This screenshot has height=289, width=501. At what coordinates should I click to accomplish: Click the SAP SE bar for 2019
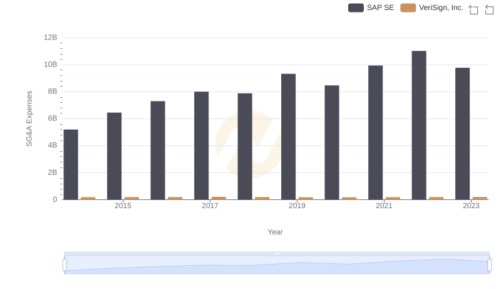(x=288, y=137)
